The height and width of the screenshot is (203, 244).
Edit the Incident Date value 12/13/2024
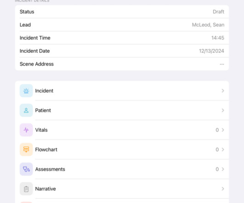(212, 51)
